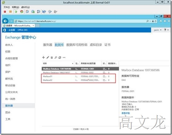
Task: Click the Office logo in blue bar
Action: (5, 30)
